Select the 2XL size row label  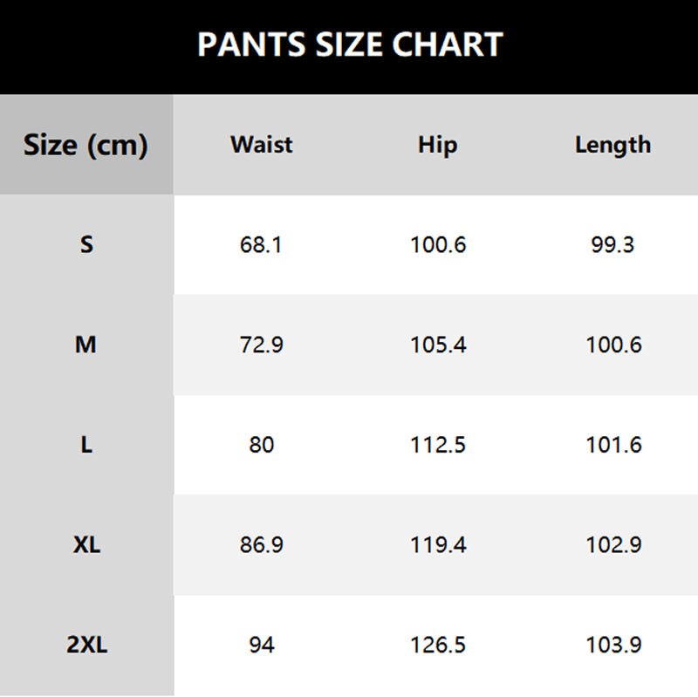coord(86,646)
